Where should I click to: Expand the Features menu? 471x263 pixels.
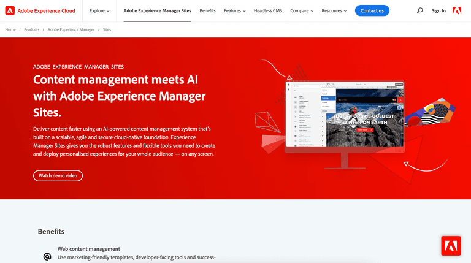(235, 10)
